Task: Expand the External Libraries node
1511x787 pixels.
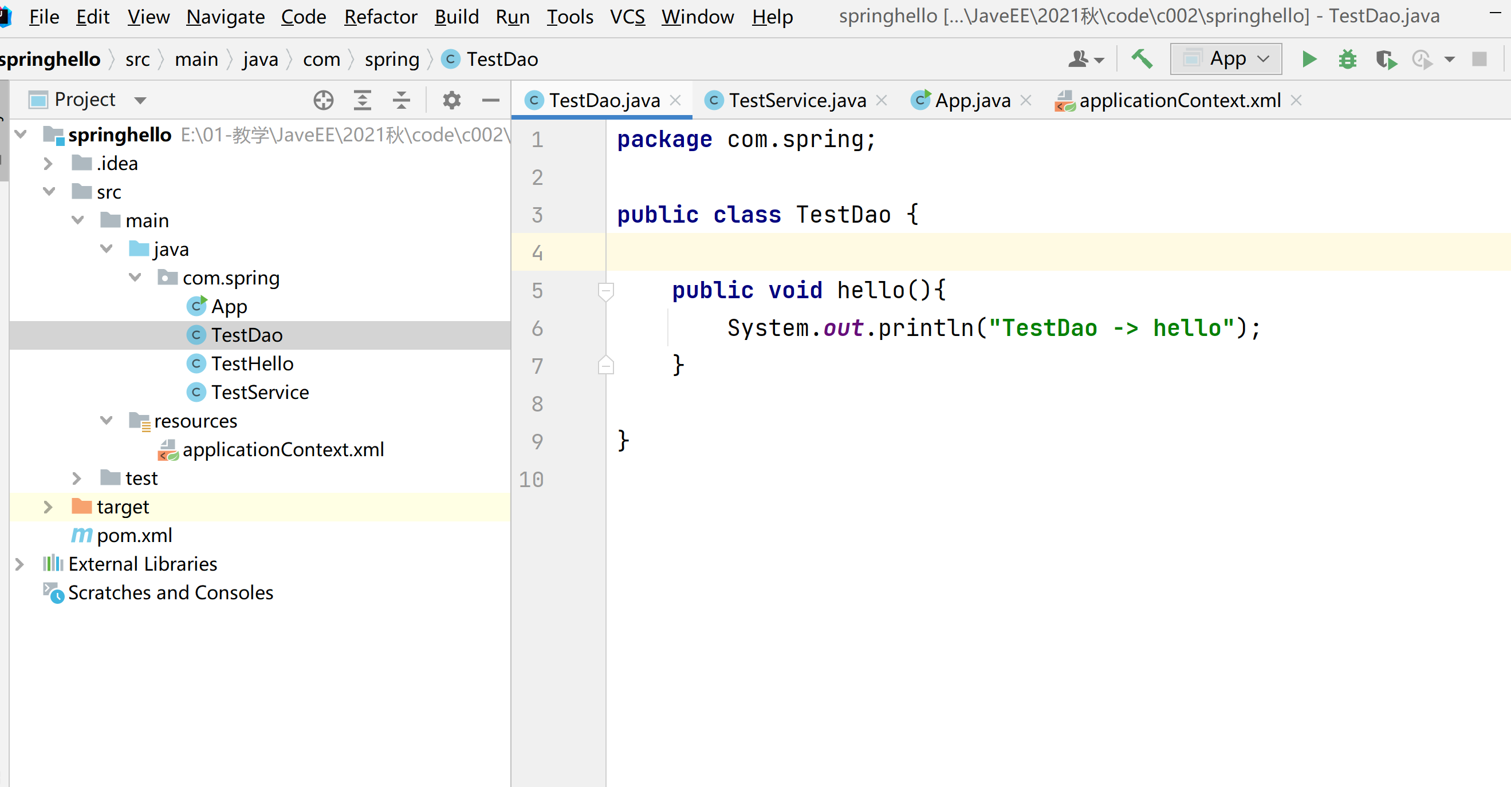Action: (19, 564)
